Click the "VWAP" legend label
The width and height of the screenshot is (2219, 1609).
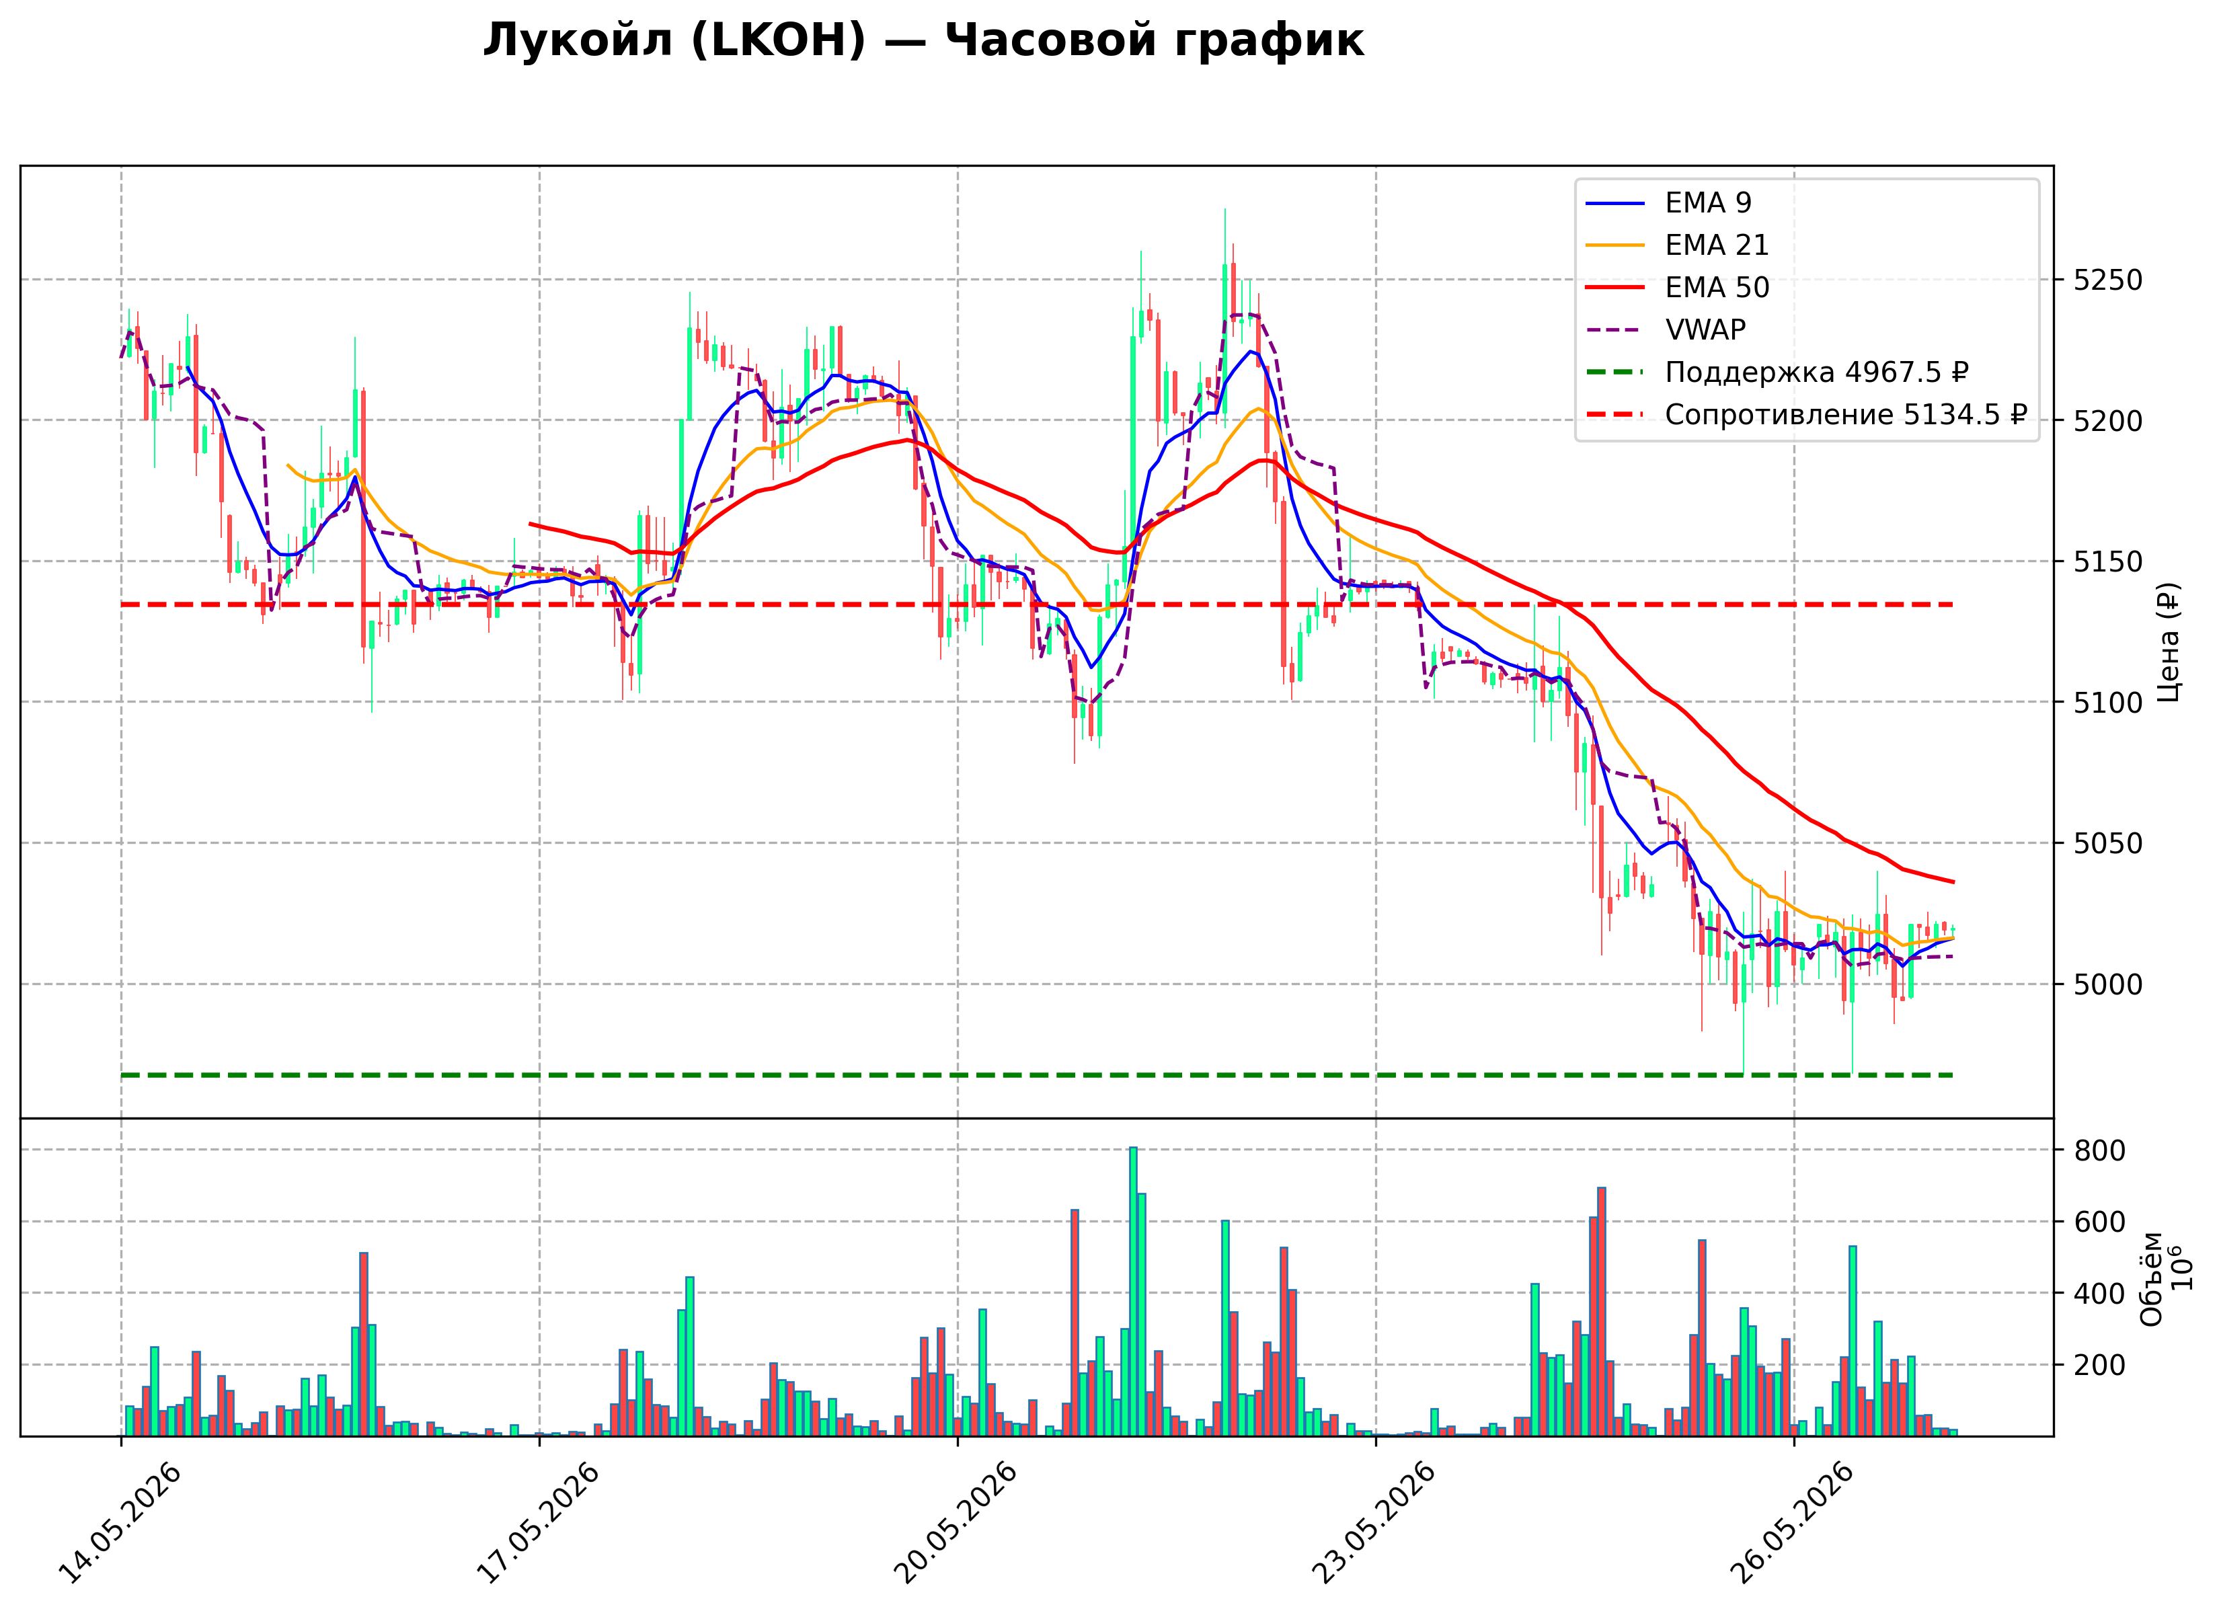pos(1705,329)
